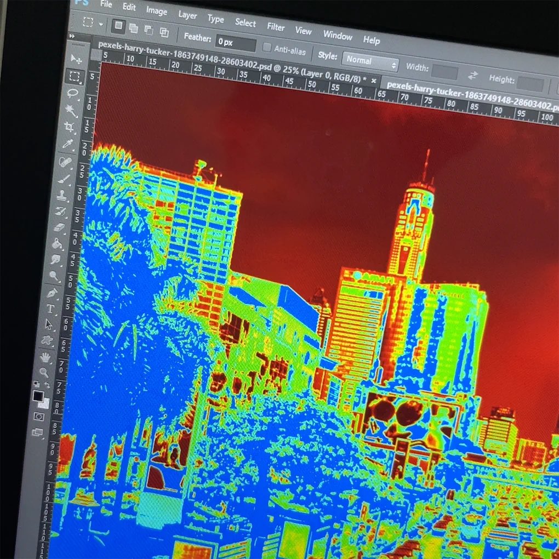Select the Lasso tool
Viewport: 559px width, 559px height.
[x=72, y=94]
